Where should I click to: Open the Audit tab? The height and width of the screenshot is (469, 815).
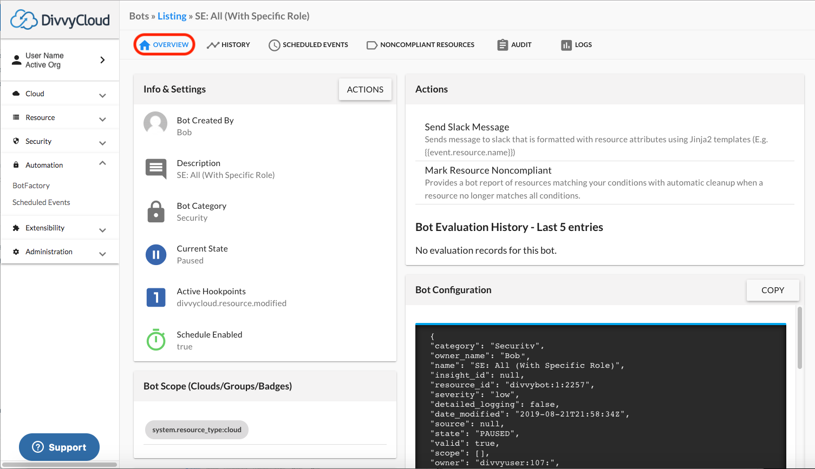[x=514, y=45]
